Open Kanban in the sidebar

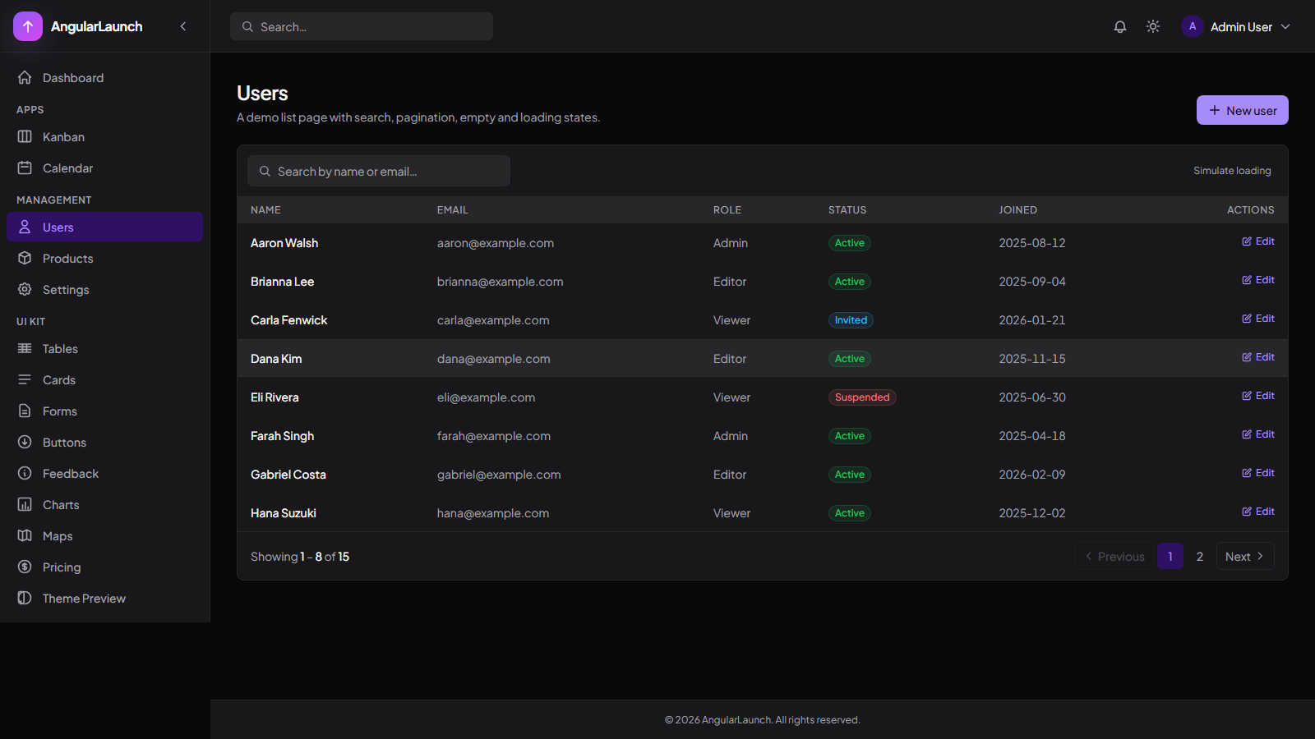[105, 137]
